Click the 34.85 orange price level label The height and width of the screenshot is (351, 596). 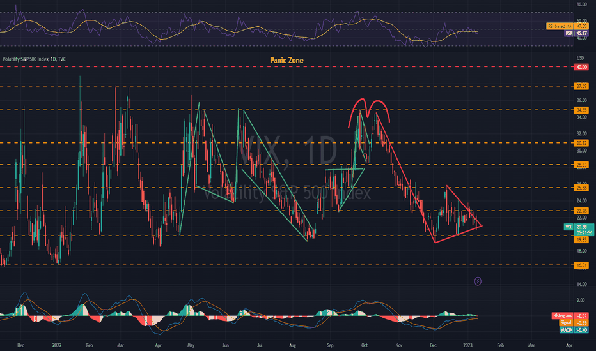click(581, 110)
